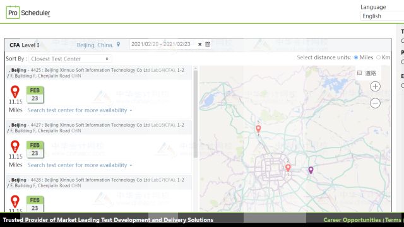
Task: Select Miles as distance unit
Action: coord(356,57)
